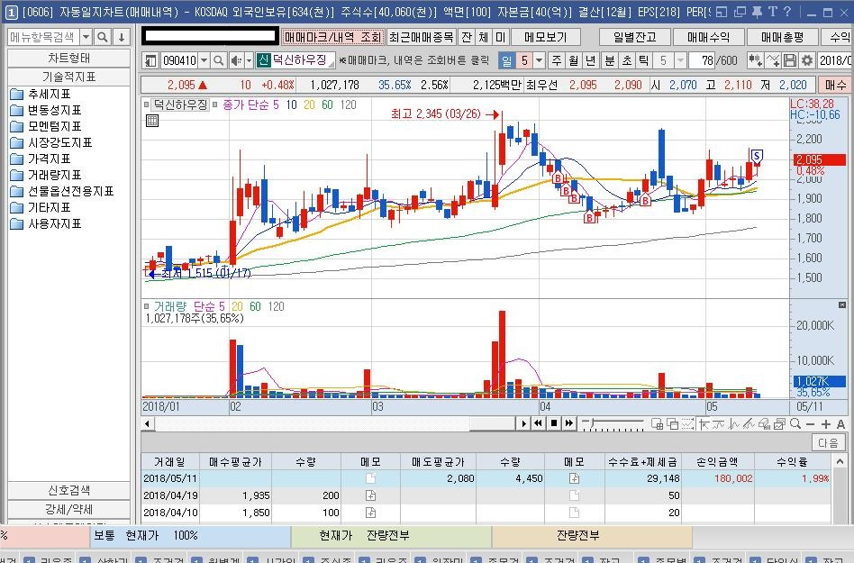The height and width of the screenshot is (563, 854).
Task: Select the 년 yearly period button
Action: [590, 60]
